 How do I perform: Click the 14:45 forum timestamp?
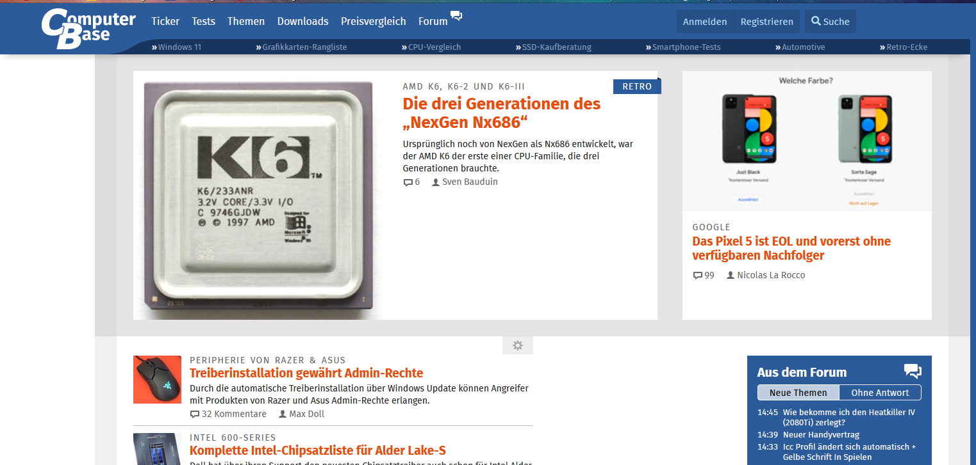tap(768, 413)
